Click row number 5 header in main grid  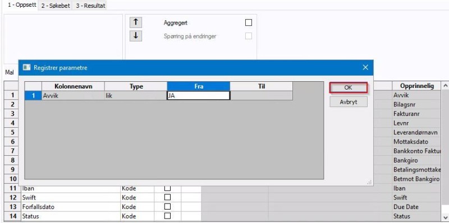coord(12,132)
